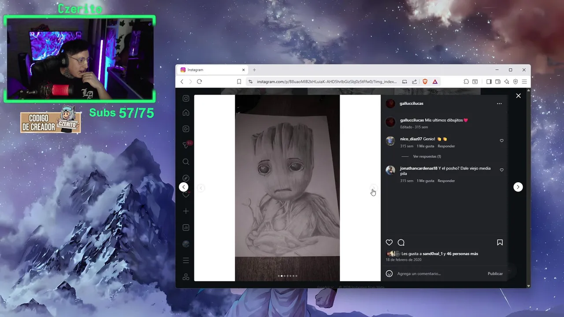
Task: Open sand0val_1 profile from likes line
Action: tap(433, 254)
